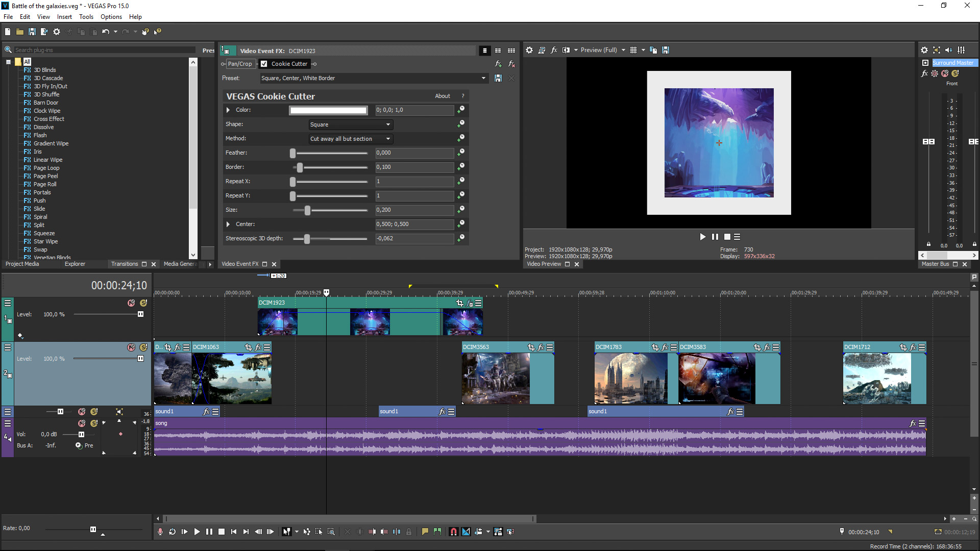
Task: Click the save preset icon in Video Event FX
Action: point(498,78)
